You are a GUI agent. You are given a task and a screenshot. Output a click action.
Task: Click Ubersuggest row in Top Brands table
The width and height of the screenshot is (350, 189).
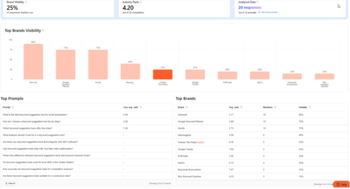tap(262, 135)
